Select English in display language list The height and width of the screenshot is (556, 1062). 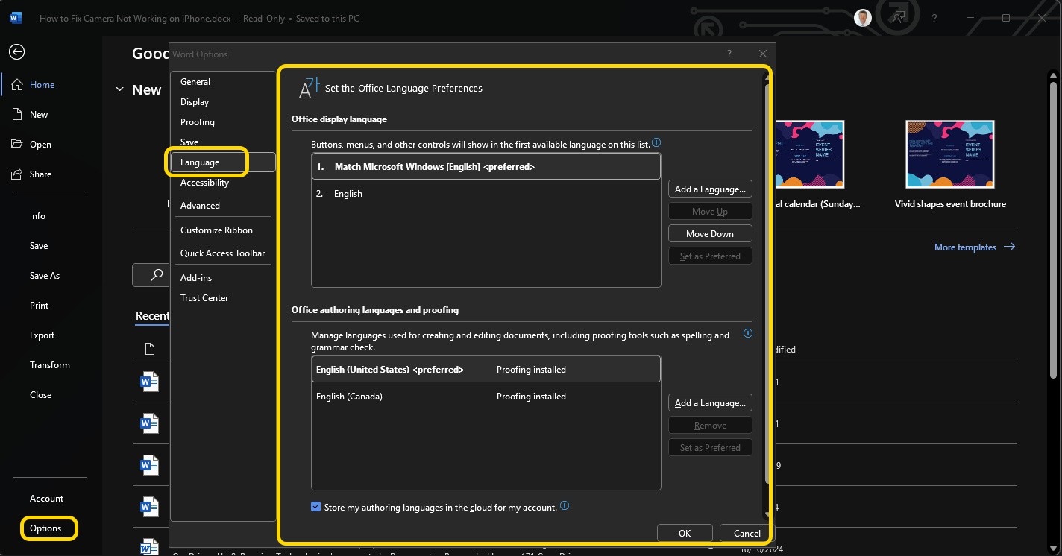tap(348, 194)
